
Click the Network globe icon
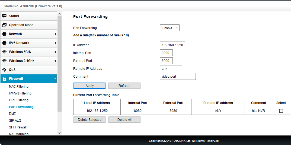[4, 34]
